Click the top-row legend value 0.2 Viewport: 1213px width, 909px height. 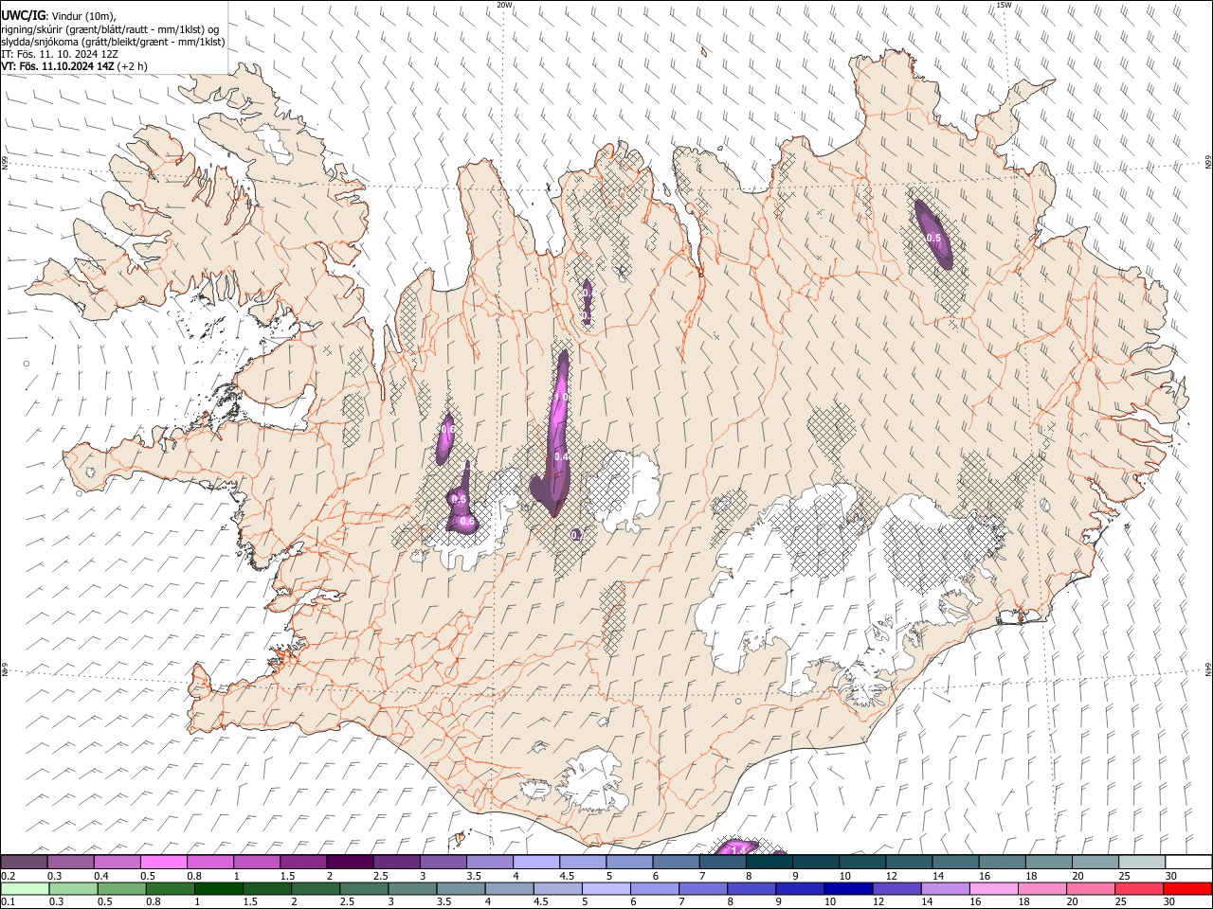click(8, 876)
